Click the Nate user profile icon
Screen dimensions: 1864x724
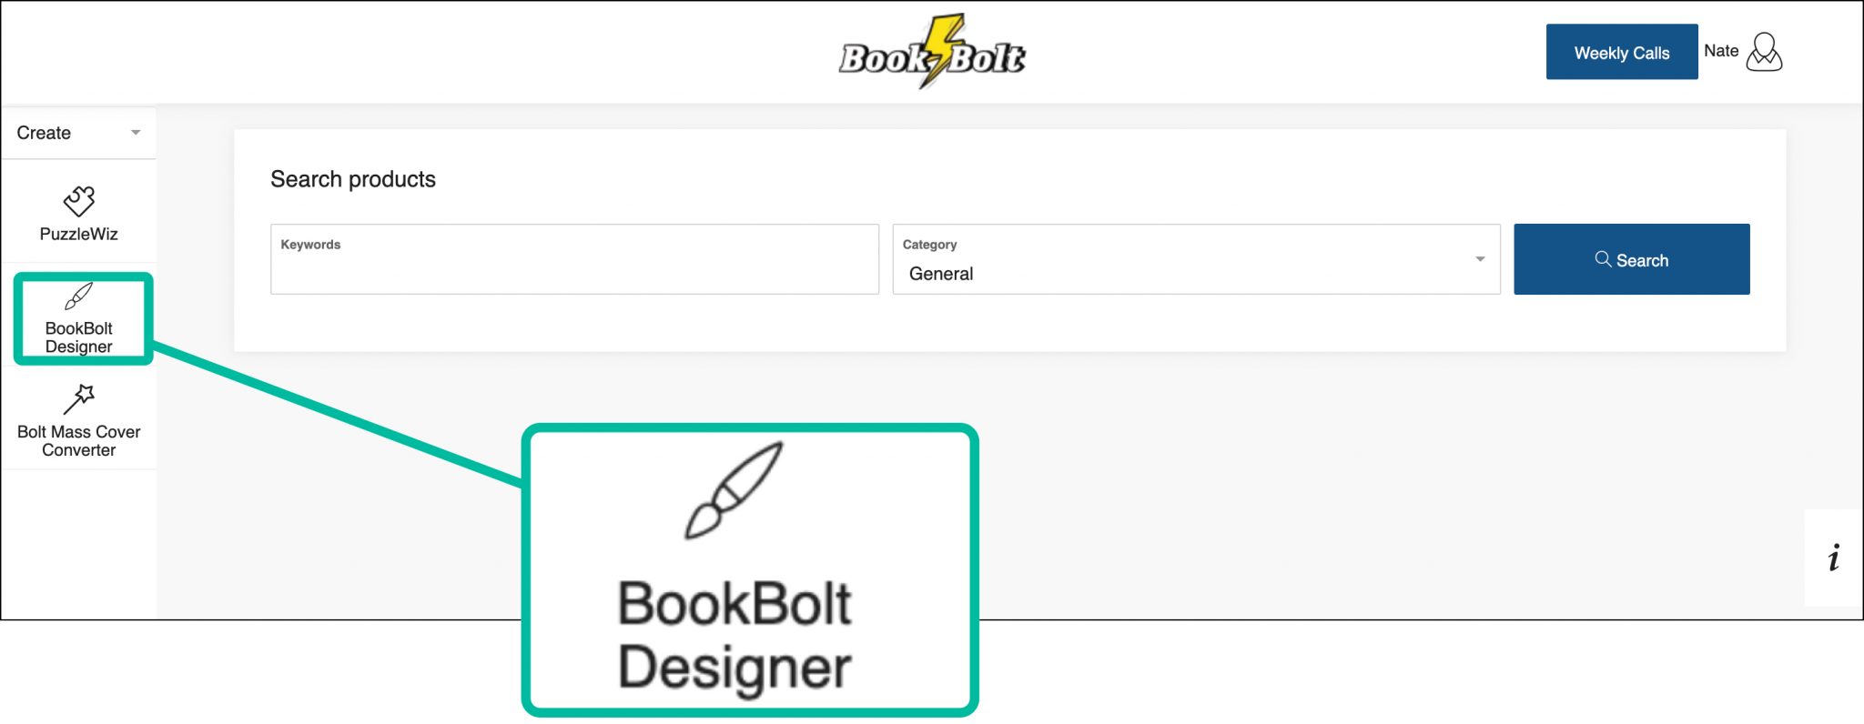point(1764,52)
